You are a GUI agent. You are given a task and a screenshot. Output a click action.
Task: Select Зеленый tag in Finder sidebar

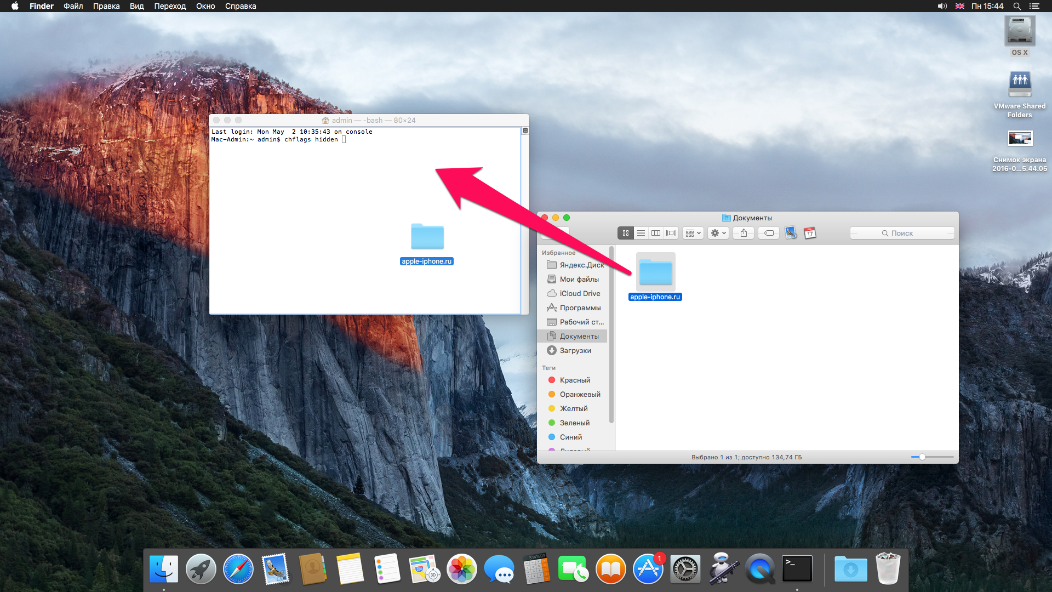pyautogui.click(x=575, y=423)
